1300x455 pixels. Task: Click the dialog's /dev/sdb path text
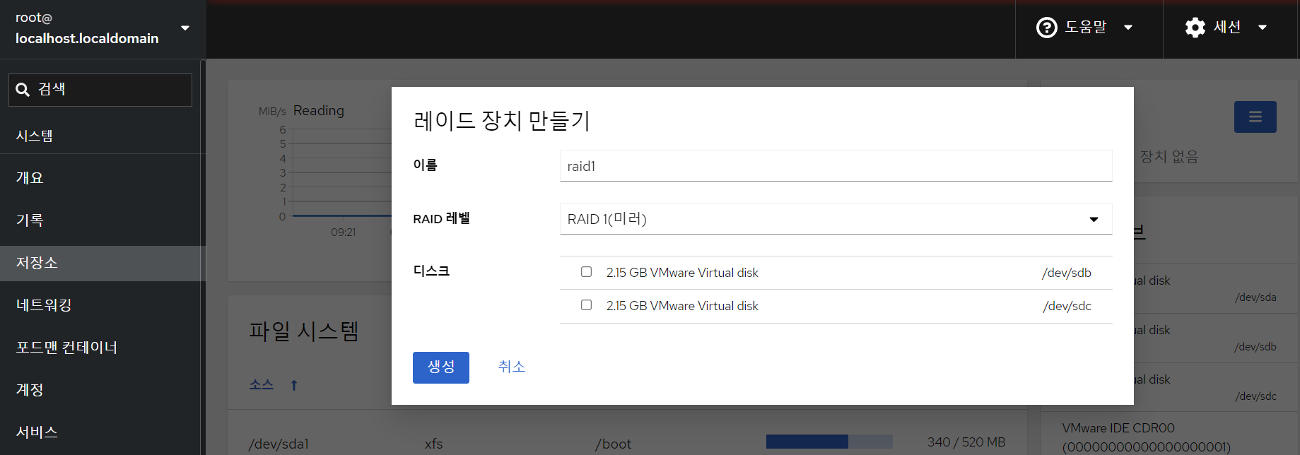point(1067,273)
